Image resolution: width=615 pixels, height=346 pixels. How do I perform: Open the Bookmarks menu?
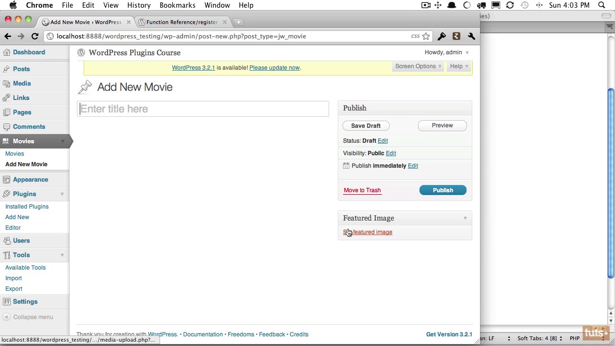(x=177, y=5)
